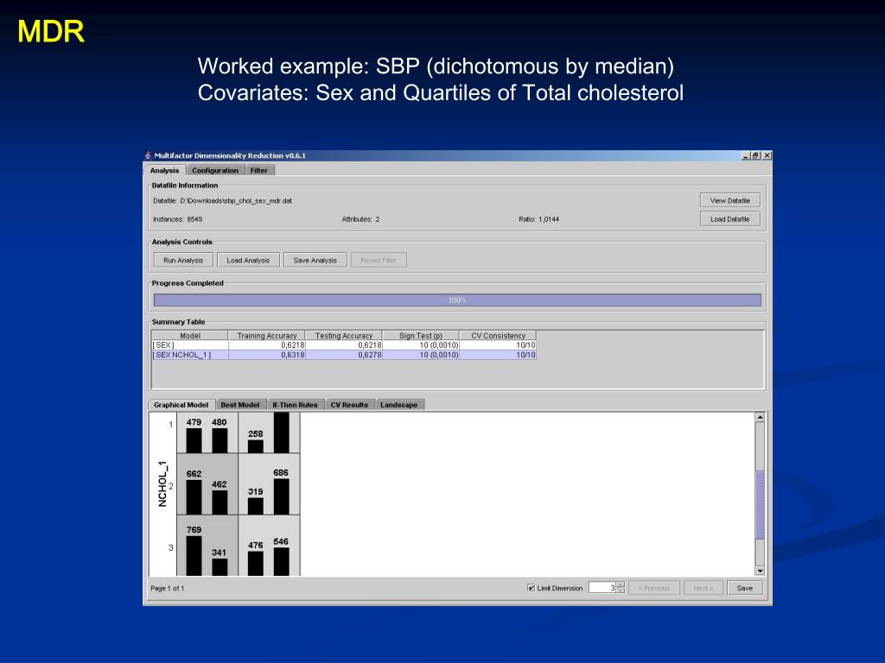Click the Testing Accuracy column header
885x663 pixels.
(343, 336)
